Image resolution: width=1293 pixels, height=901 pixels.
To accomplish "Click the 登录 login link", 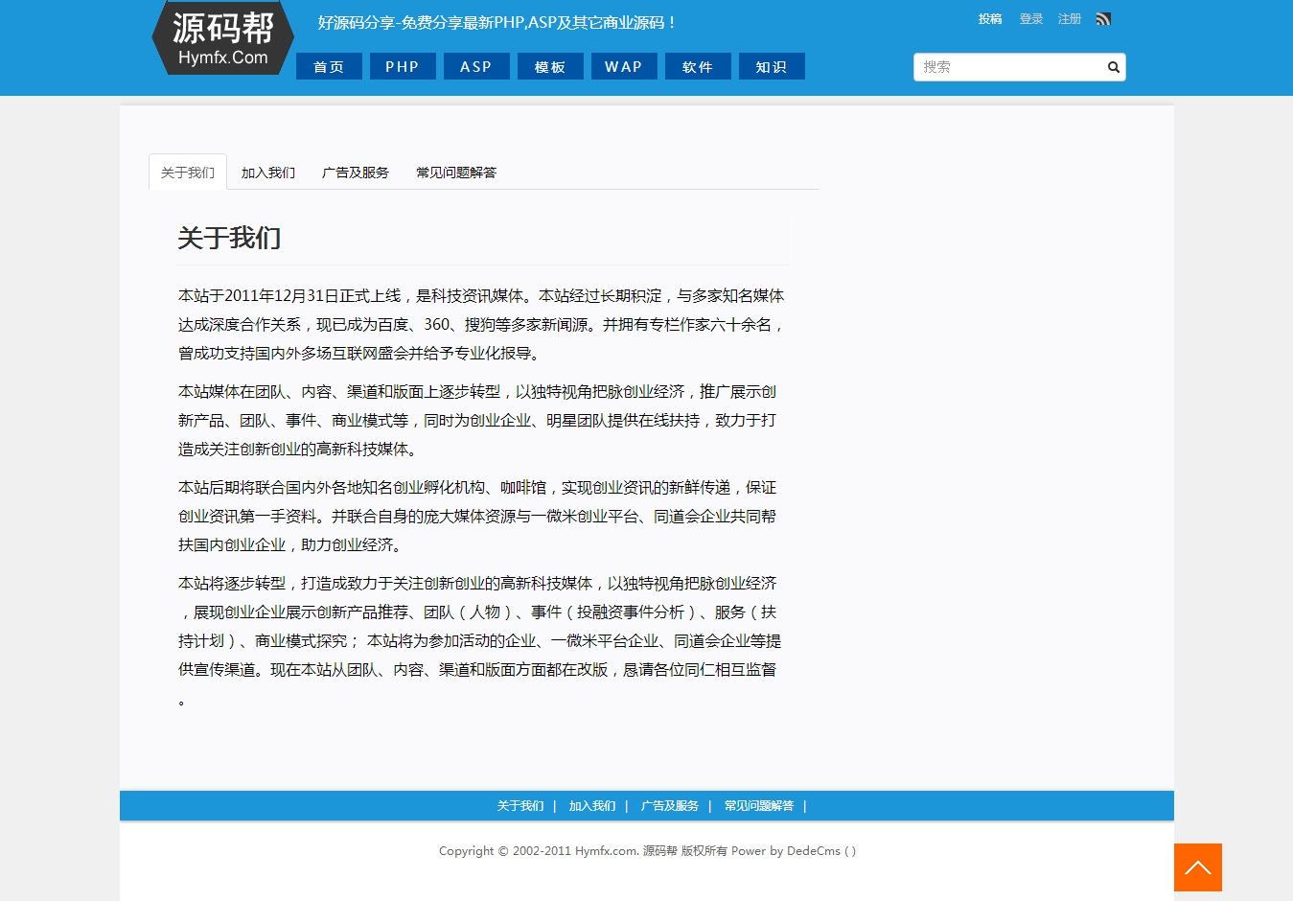I will 1031,19.
